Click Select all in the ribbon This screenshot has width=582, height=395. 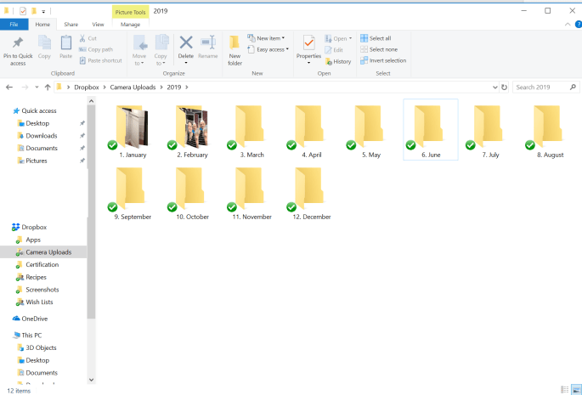click(375, 38)
